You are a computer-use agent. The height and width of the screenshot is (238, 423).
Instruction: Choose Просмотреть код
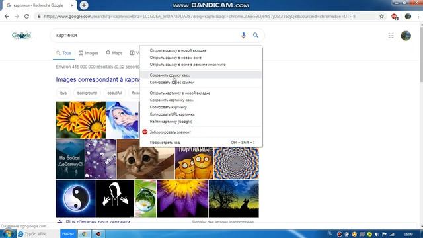201,143
